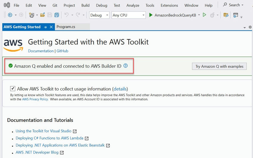Pin the AWS Getting Started tab
This screenshot has height=158, width=253.
pyautogui.click(x=45, y=27)
